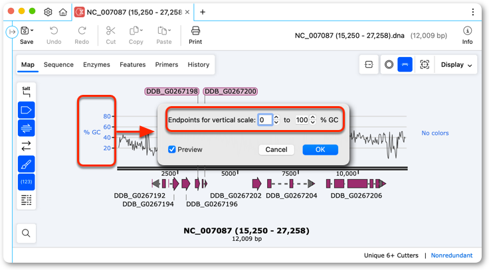
Task: Select the DDB_G0267200 feature label
Action: tap(231, 92)
